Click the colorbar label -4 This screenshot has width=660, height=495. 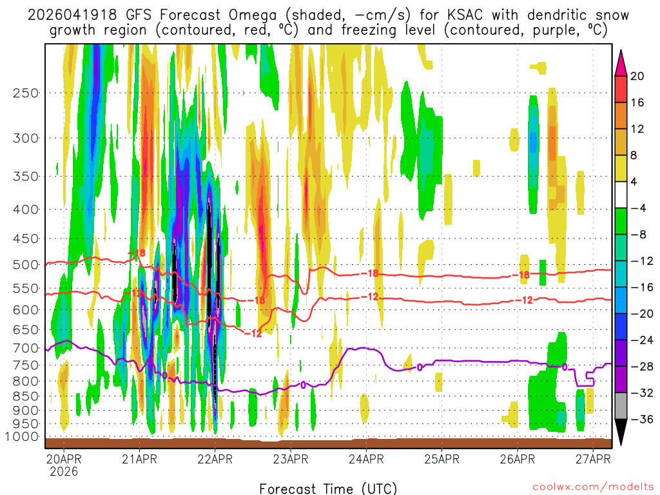[638, 208]
